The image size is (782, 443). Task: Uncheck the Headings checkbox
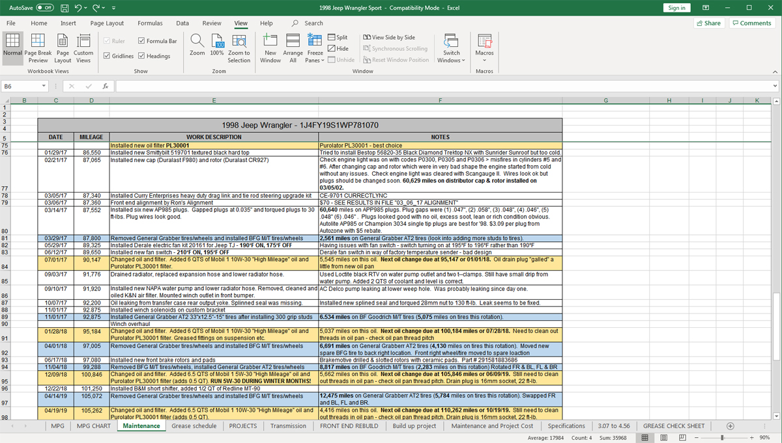coord(141,56)
